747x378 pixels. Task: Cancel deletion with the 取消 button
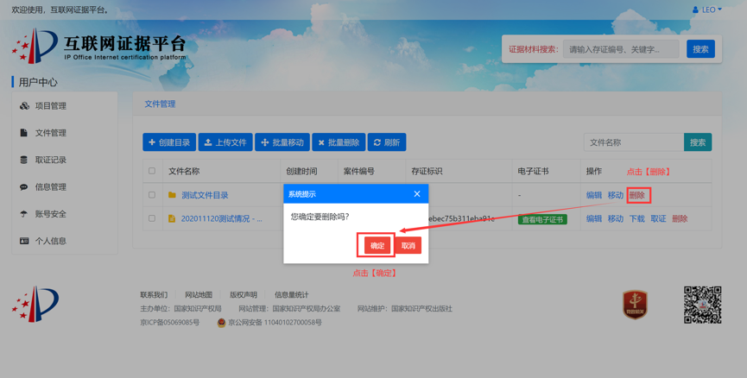[x=408, y=246]
